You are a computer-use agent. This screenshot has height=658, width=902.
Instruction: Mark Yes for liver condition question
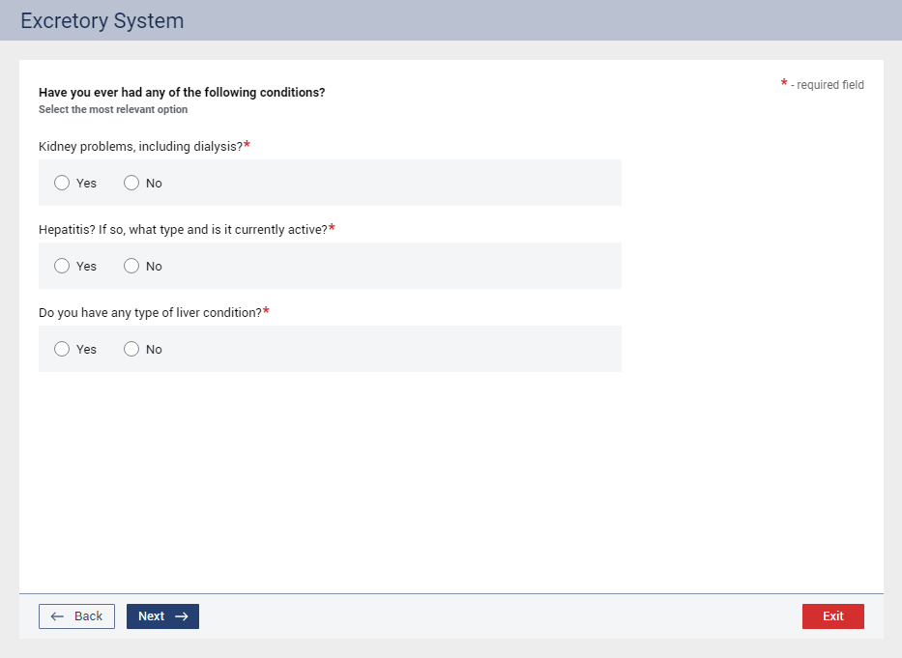pyautogui.click(x=62, y=349)
